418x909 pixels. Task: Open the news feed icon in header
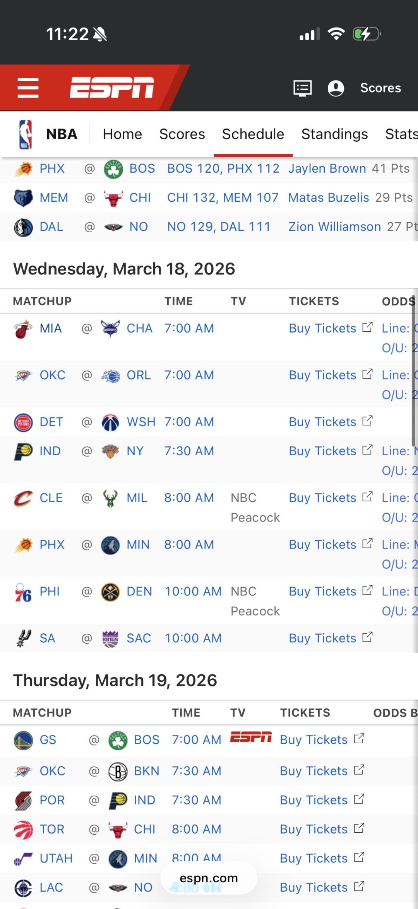302,88
